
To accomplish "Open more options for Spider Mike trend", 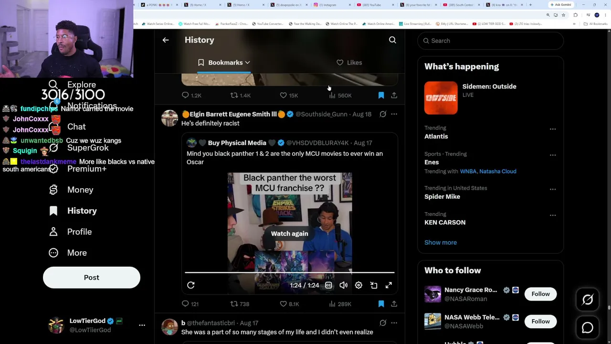I will pos(553,189).
